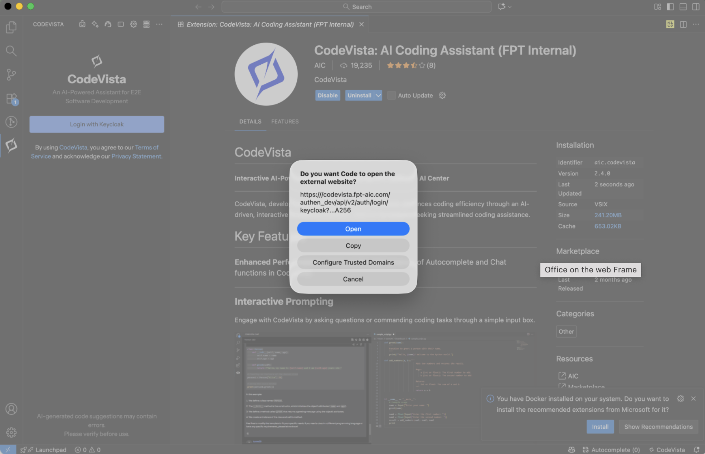Screen dimensions: 705x454
Task: Open Source Control view
Action: click(x=11, y=74)
